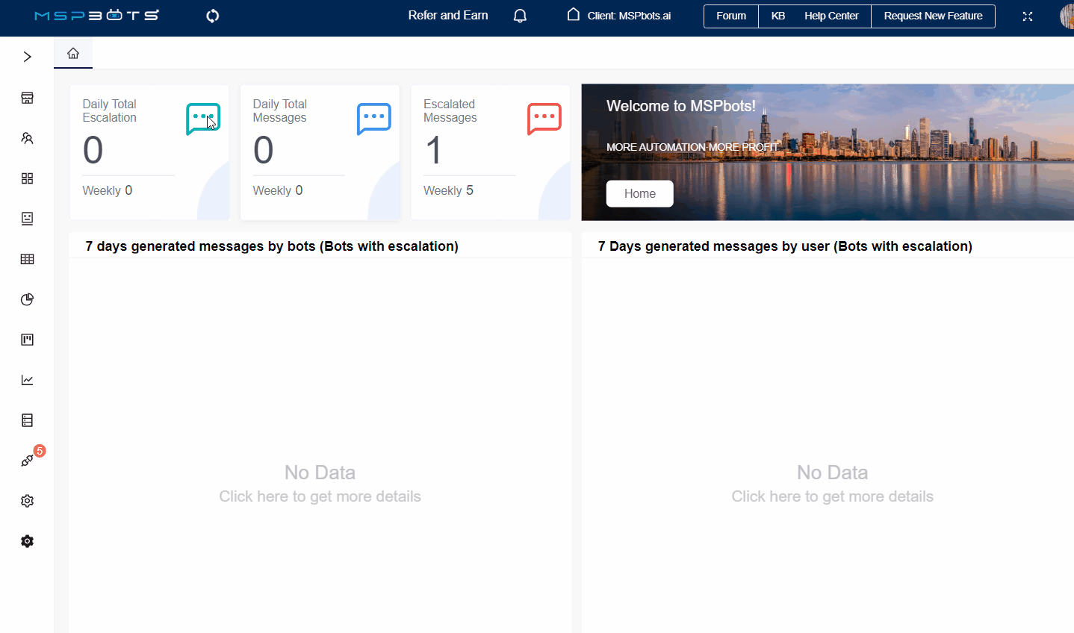Open the marketplace store icon in sidebar

[x=28, y=98]
